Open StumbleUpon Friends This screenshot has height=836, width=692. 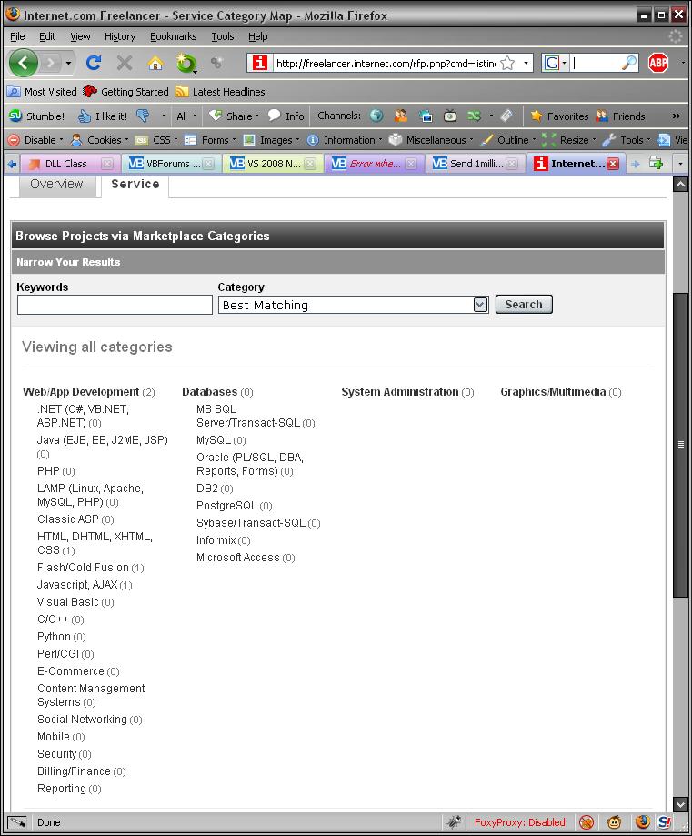[620, 116]
